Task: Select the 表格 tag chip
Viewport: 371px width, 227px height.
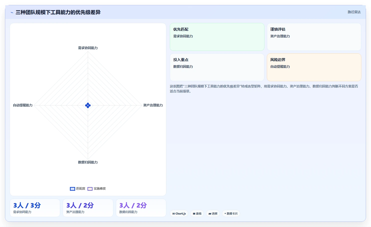Action: click(x=197, y=214)
